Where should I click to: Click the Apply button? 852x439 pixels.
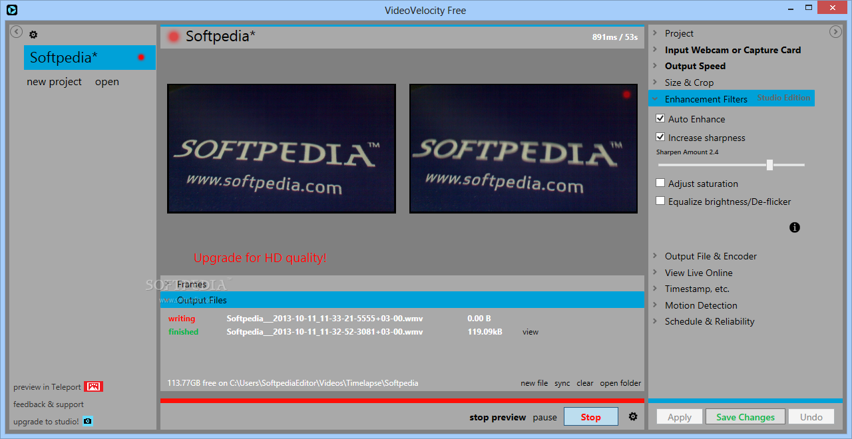pyautogui.click(x=680, y=417)
